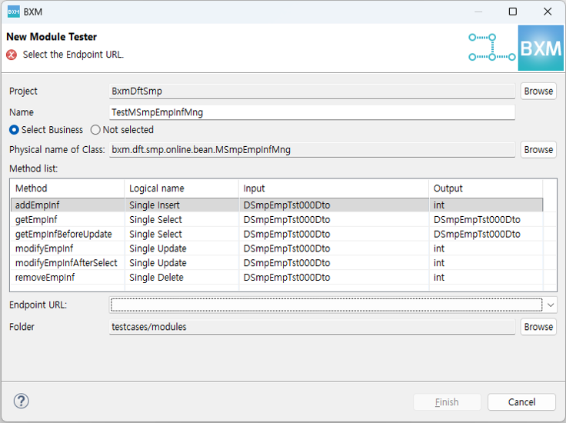The image size is (566, 423).
Task: Click the Cancel button
Action: [x=521, y=401]
